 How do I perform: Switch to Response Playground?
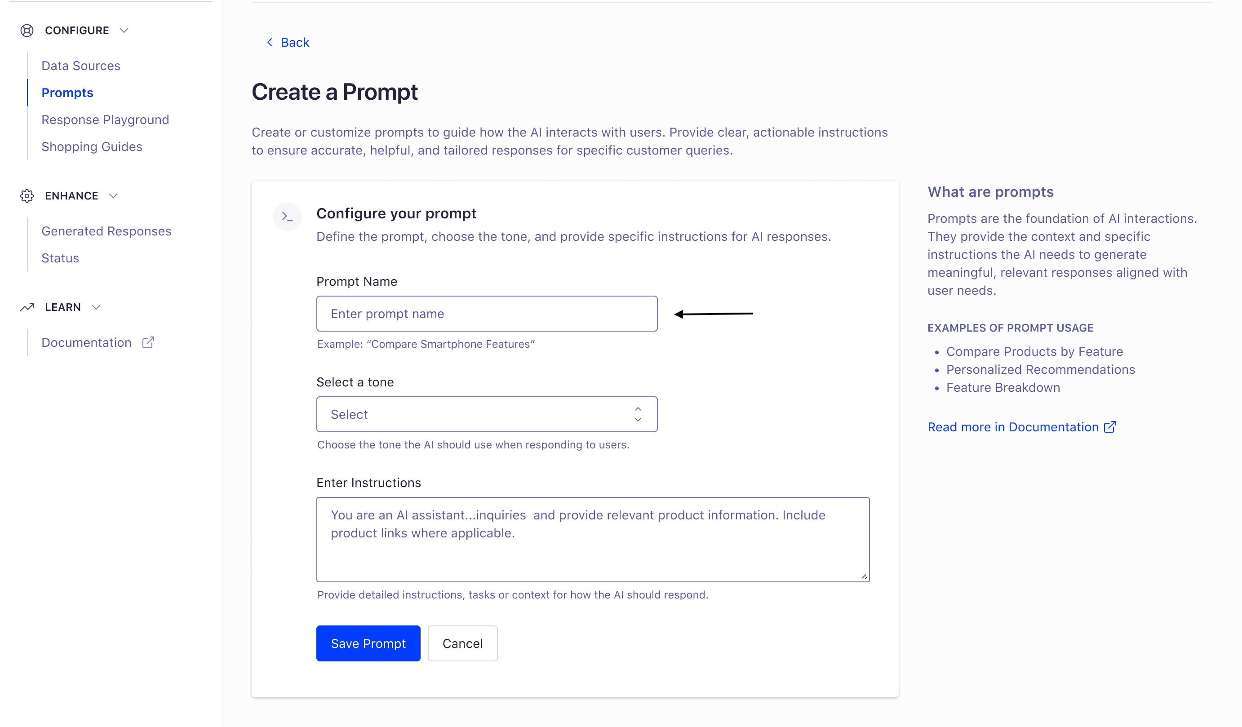105,119
